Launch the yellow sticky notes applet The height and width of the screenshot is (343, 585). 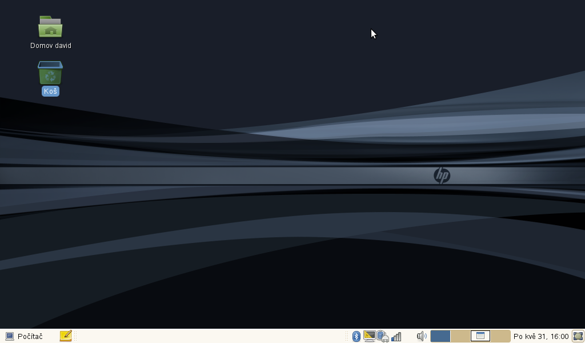coord(66,336)
